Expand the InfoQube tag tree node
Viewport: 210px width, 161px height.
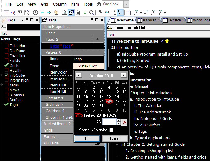click(x=2, y=75)
